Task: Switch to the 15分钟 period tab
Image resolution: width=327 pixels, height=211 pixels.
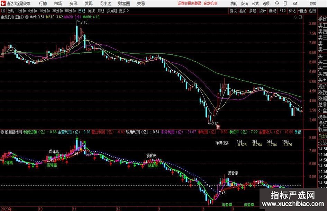Action: 44,11
